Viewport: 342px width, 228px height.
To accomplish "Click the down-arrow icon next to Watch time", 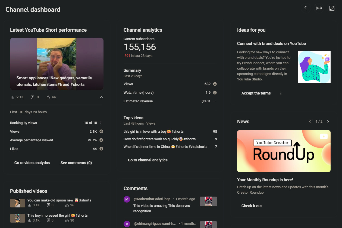I will [215, 93].
